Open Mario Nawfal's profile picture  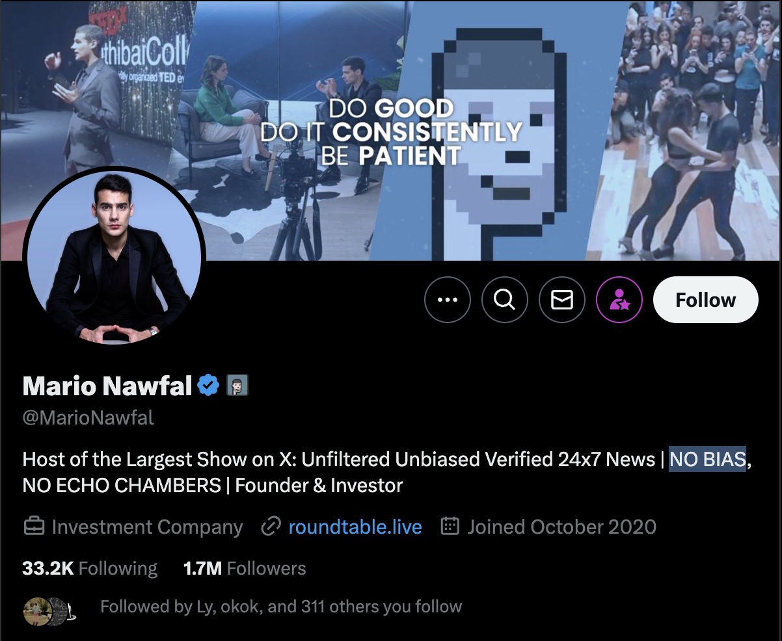pyautogui.click(x=115, y=256)
